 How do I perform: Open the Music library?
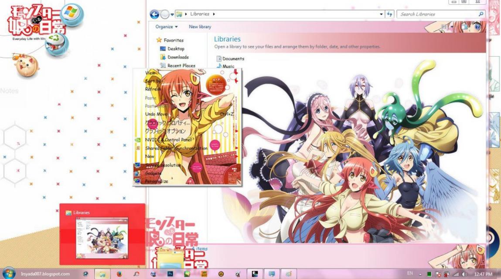[228, 66]
